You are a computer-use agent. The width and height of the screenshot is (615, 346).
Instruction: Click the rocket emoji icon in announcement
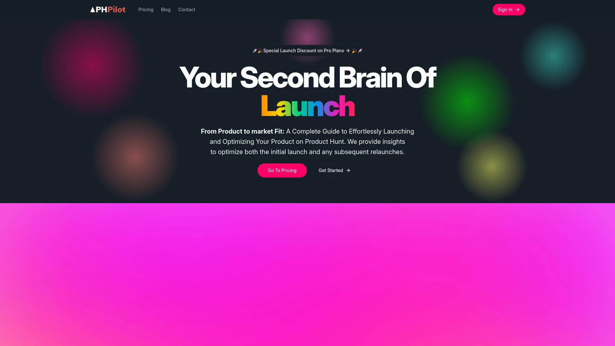[255, 50]
